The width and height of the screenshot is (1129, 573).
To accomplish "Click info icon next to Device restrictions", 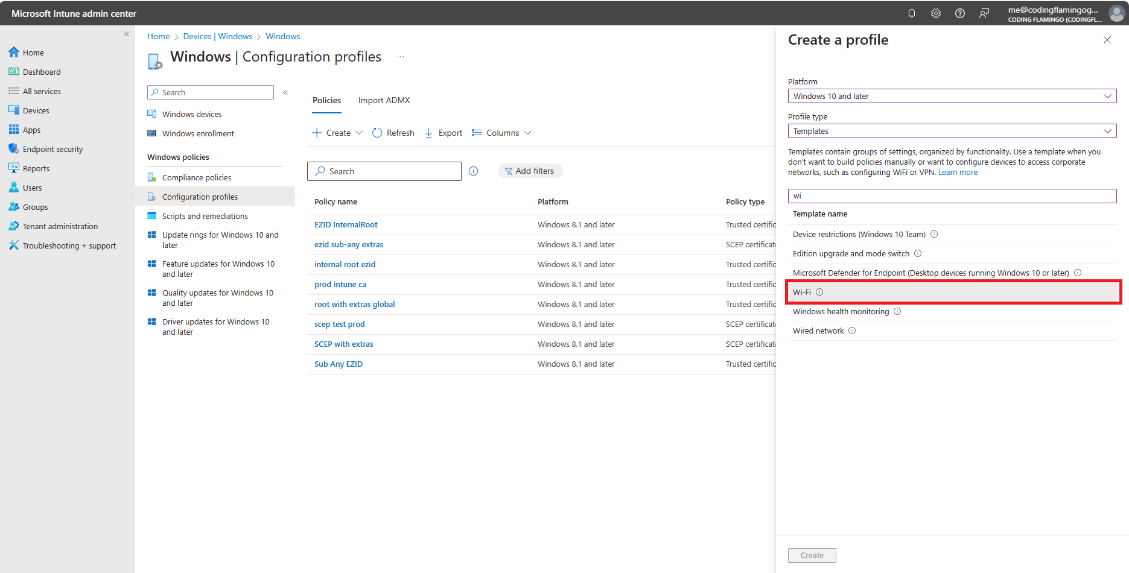I will (x=934, y=234).
